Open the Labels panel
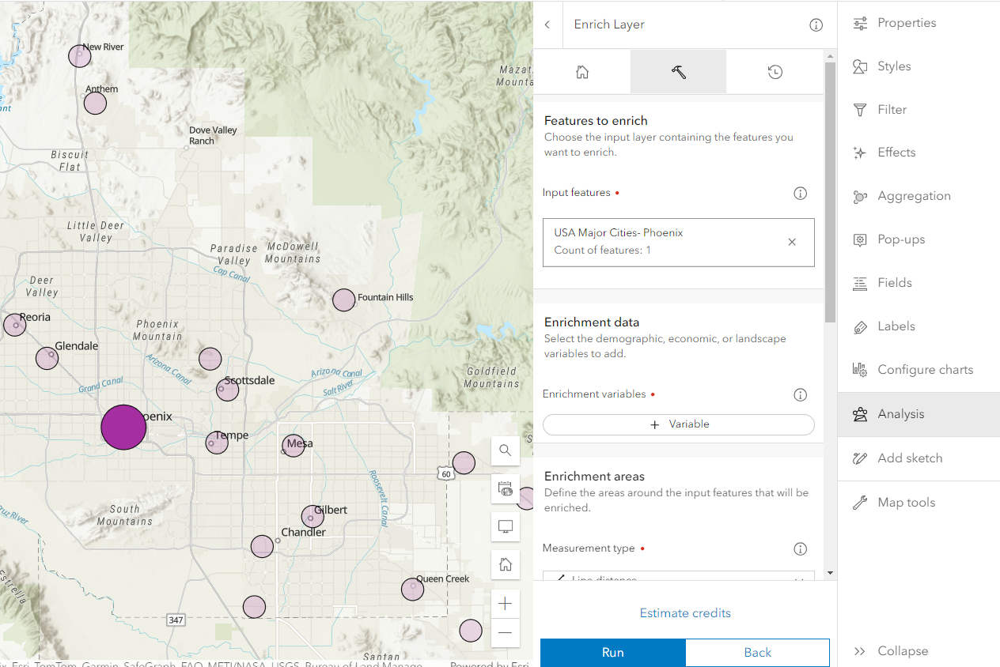The image size is (1000, 667). (x=894, y=326)
